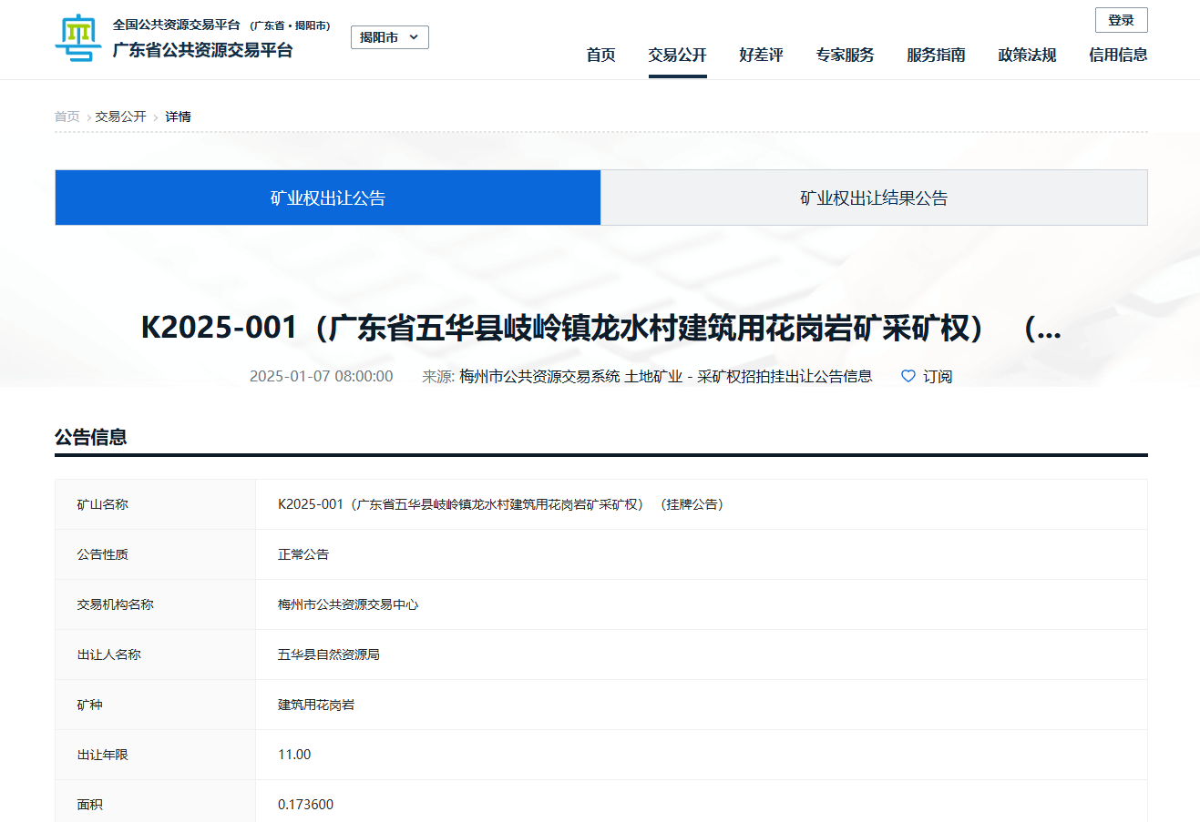Image resolution: width=1200 pixels, height=822 pixels.
Task: Click the 订阅 subscribe text
Action: click(938, 376)
